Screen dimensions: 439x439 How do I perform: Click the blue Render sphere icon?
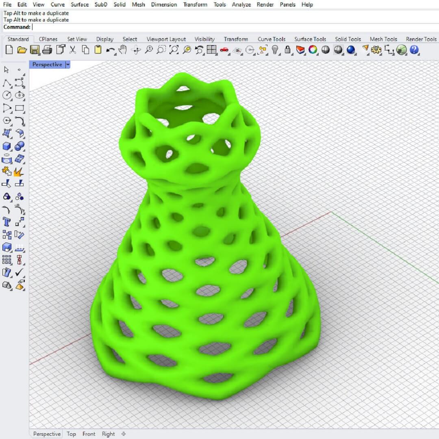[x=351, y=50]
